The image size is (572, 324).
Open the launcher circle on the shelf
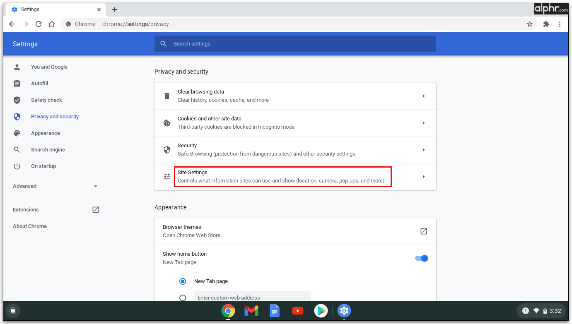click(x=13, y=311)
